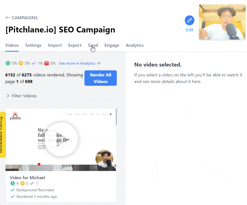This screenshot has width=247, height=205.
Task: Click purple check icon for Michael video
Action: 32,183
